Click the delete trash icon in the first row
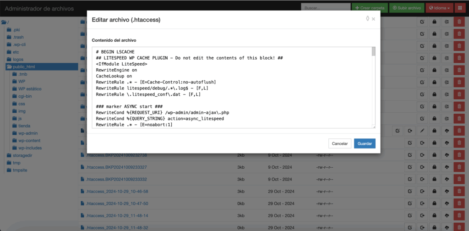 click(458, 22)
